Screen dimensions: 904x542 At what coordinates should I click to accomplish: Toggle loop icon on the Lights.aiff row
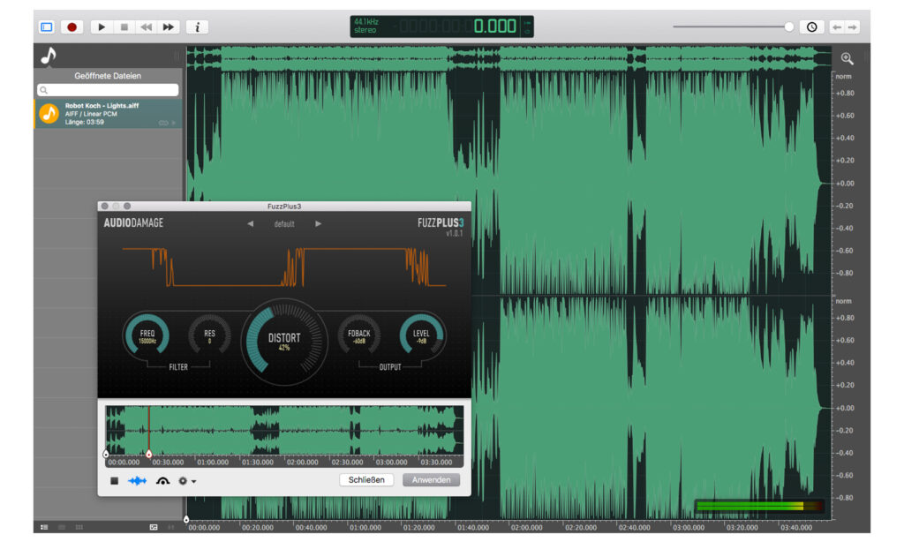(163, 123)
